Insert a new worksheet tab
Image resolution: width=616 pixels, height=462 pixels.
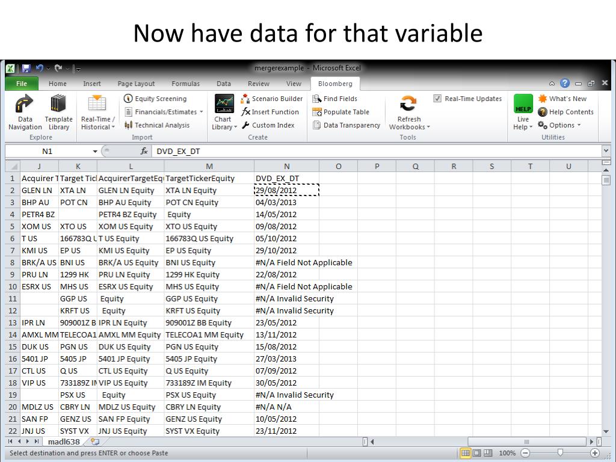coord(94,442)
